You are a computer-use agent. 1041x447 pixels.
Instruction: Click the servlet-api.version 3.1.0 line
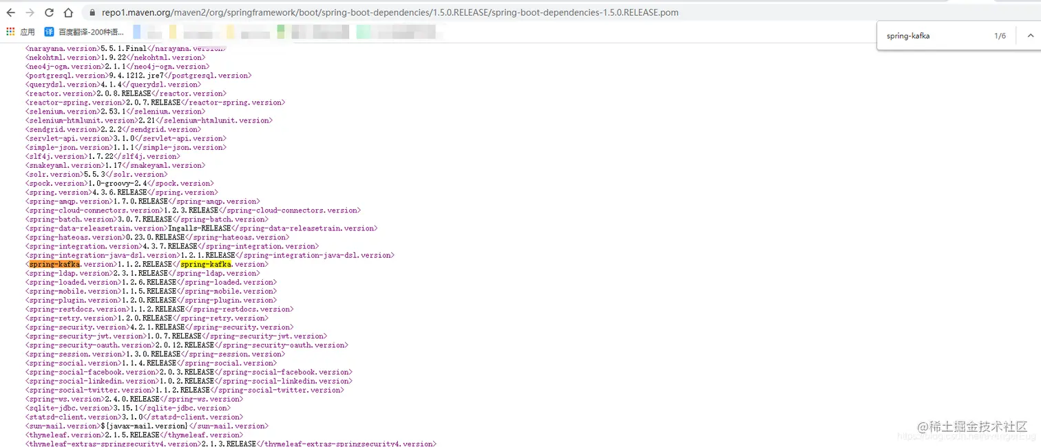tap(126, 138)
